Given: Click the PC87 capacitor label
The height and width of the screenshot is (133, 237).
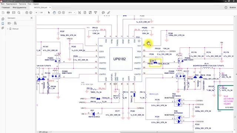Looking at the screenshot, I should point(62,31).
